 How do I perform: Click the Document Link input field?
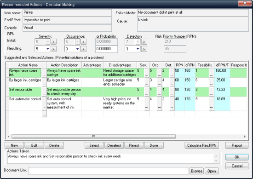(x=109, y=171)
